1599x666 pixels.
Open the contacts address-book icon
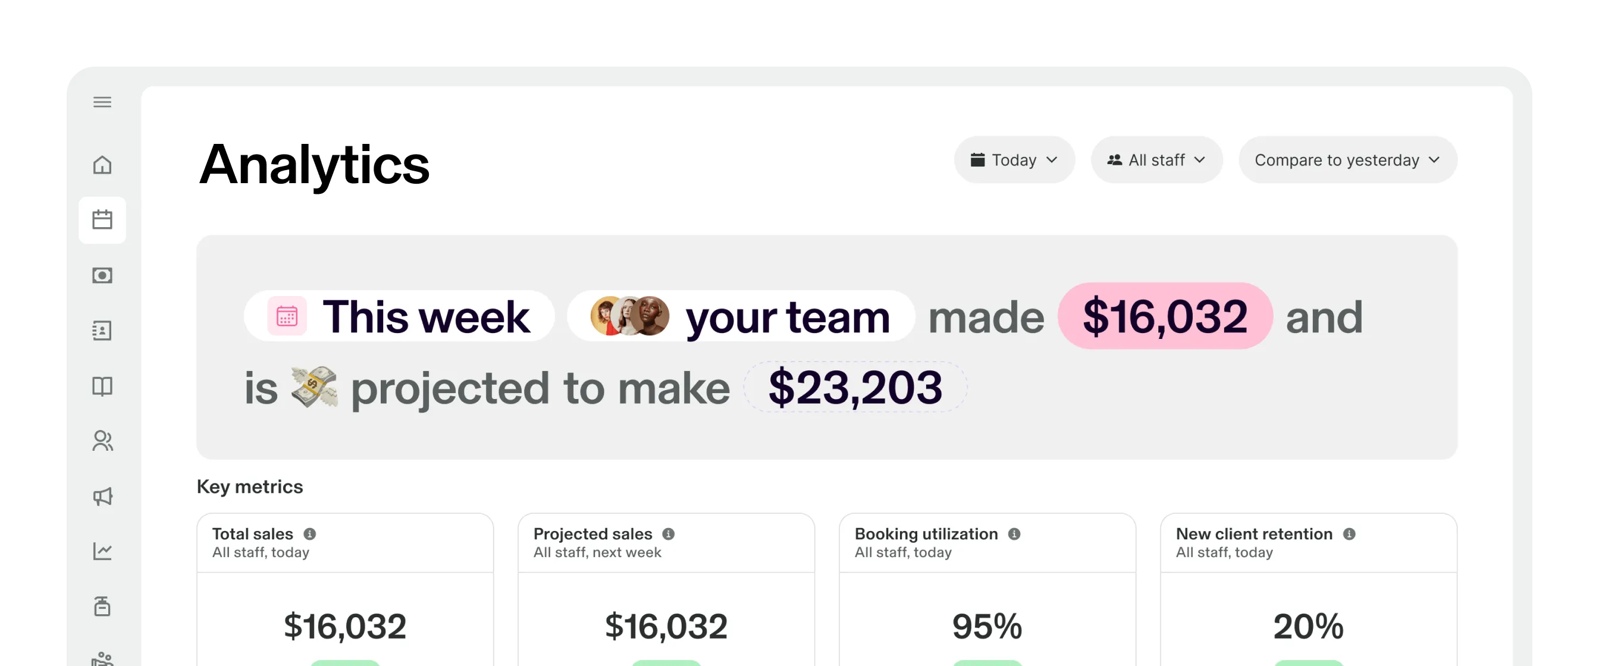point(103,331)
